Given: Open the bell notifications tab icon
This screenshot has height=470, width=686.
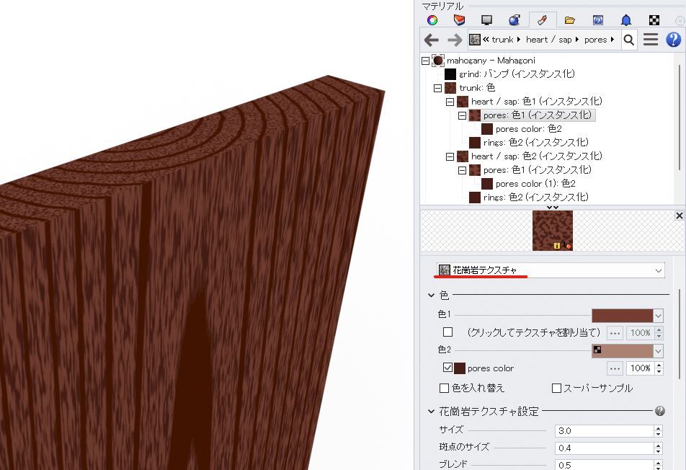Looking at the screenshot, I should pyautogui.click(x=626, y=20).
